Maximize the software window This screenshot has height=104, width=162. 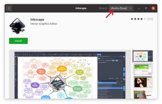(x=146, y=8)
